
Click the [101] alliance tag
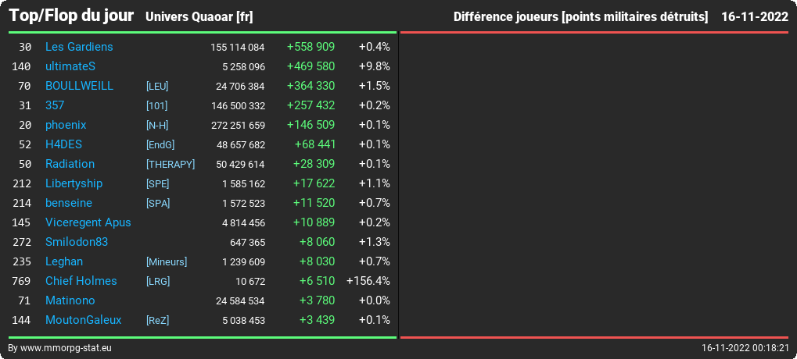click(x=156, y=105)
